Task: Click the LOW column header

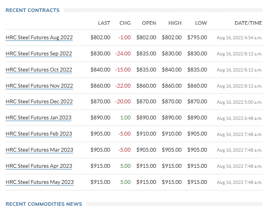Action: 201,23
